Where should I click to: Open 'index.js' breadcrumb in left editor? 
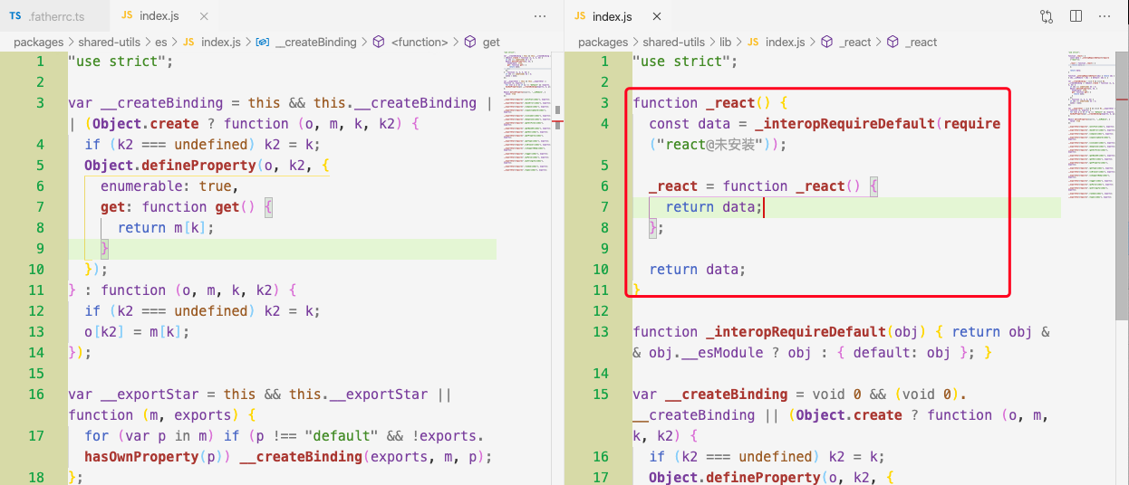(211, 42)
